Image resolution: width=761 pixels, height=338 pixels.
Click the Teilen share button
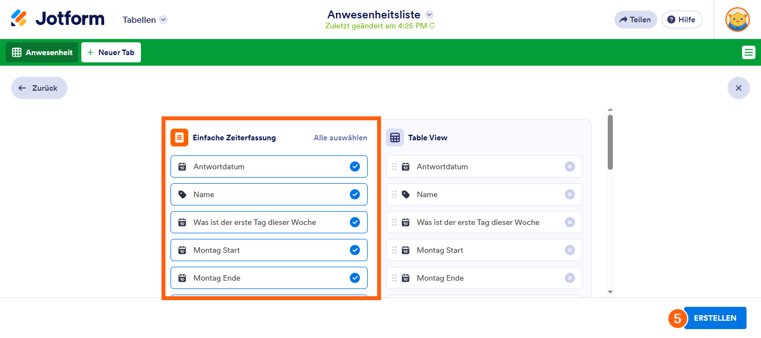click(636, 19)
